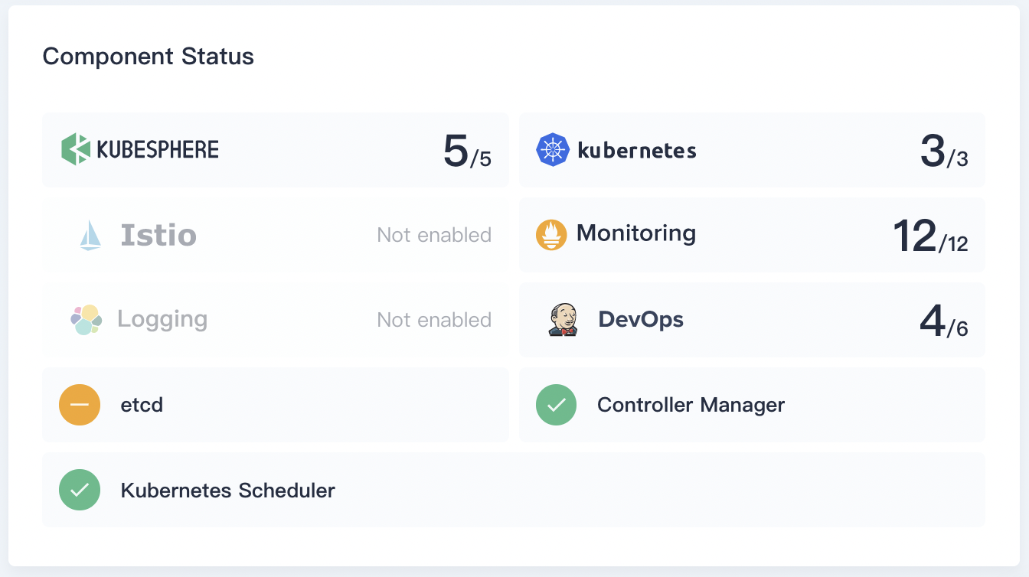
Task: Enable the Istio component
Action: click(x=276, y=235)
